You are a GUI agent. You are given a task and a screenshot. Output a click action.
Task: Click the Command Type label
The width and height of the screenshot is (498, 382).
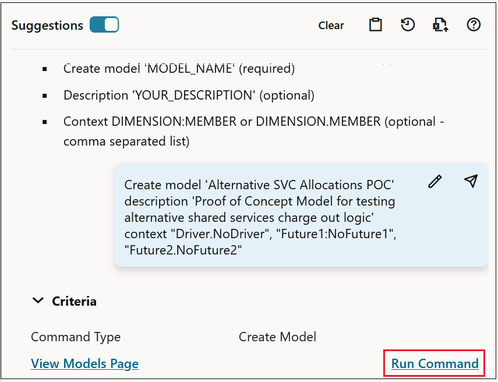tap(76, 337)
